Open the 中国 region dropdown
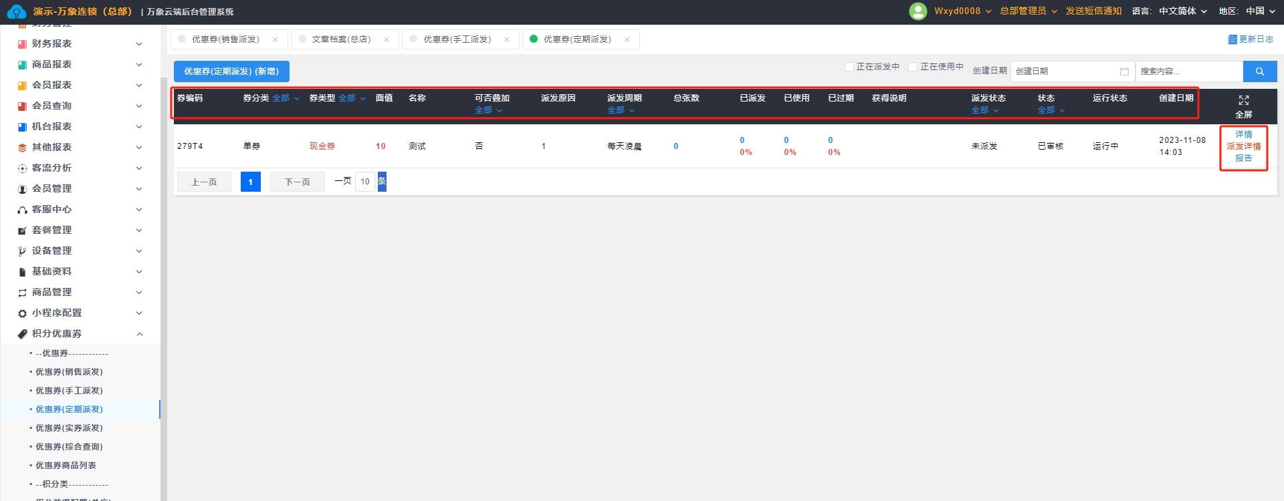This screenshot has height=501, width=1284. (1261, 11)
